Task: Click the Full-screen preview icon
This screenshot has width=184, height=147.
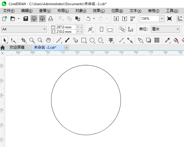Action: tap(169, 19)
